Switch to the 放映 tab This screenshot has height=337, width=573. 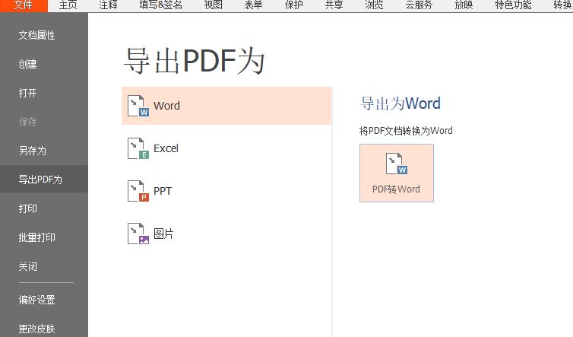click(464, 5)
